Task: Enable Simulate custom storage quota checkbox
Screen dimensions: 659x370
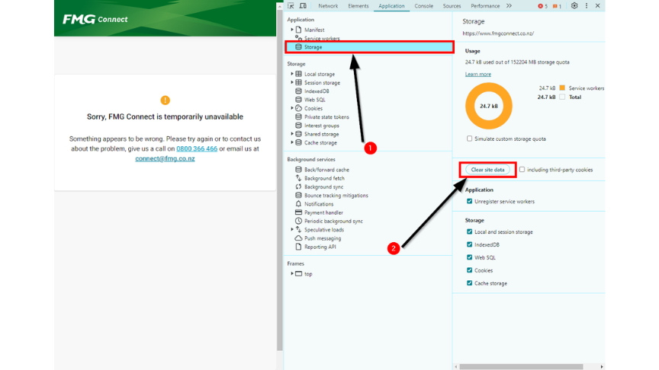Action: (x=469, y=139)
